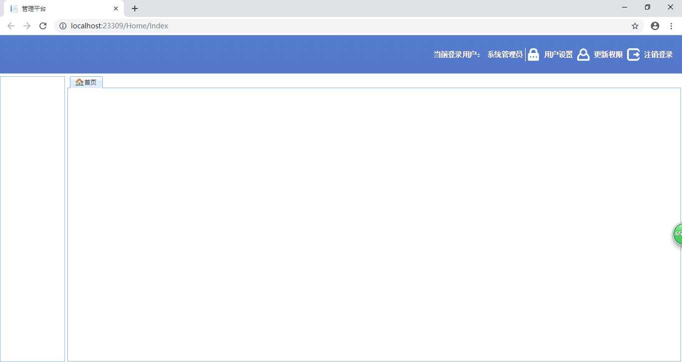The width and height of the screenshot is (682, 362).
Task: Select the 管理平台 browser tab
Action: coord(64,8)
